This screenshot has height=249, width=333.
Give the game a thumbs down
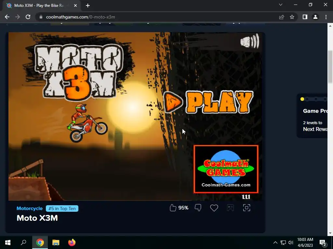point(198,208)
